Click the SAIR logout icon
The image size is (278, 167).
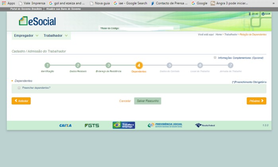click(x=263, y=14)
